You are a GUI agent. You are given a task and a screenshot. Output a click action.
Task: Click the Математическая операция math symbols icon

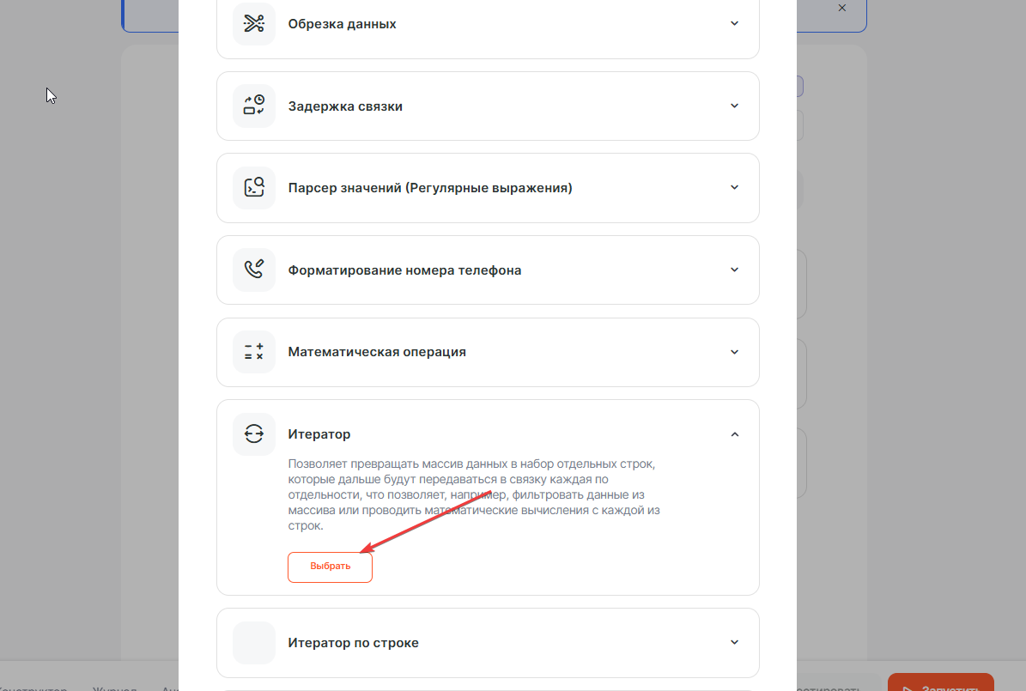point(254,352)
